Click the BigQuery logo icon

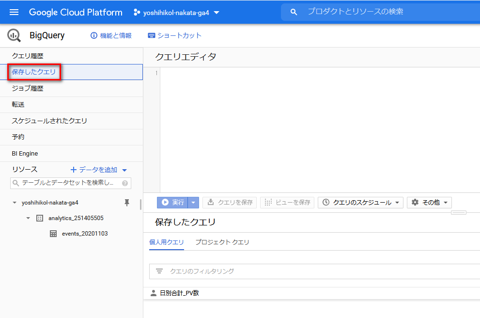14,35
